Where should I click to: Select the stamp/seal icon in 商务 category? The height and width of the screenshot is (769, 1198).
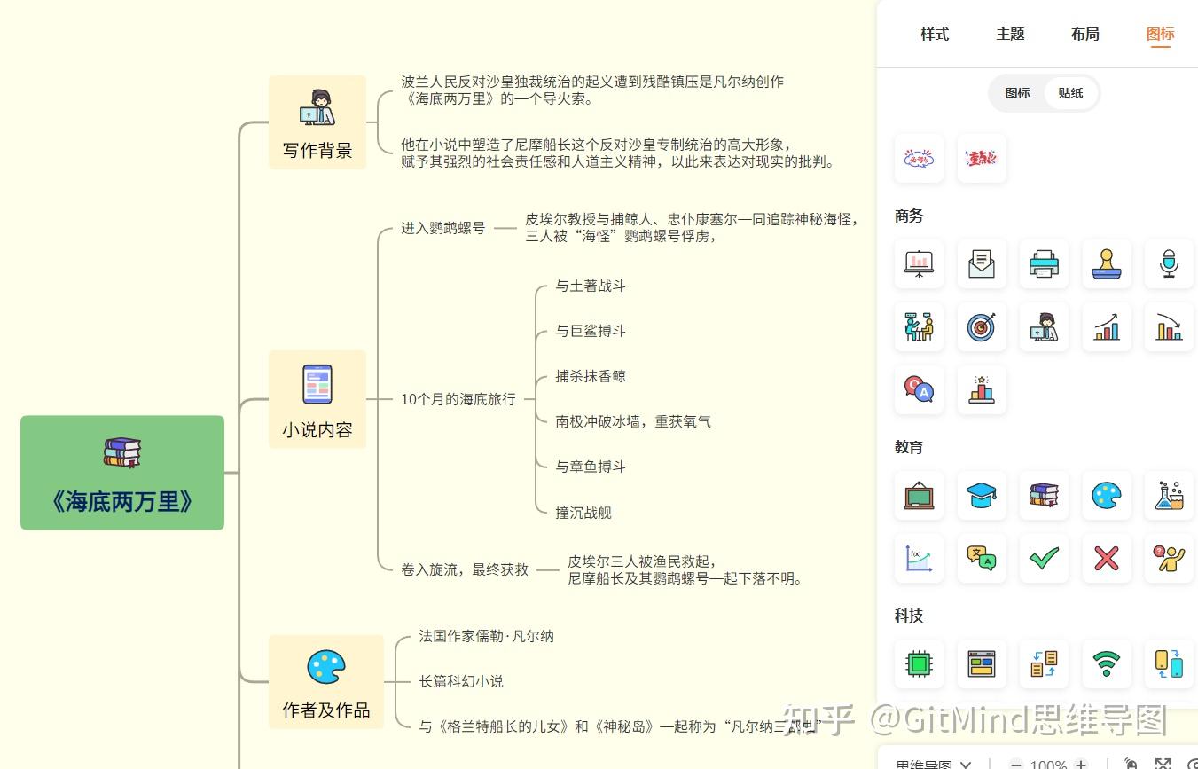[x=1107, y=263]
